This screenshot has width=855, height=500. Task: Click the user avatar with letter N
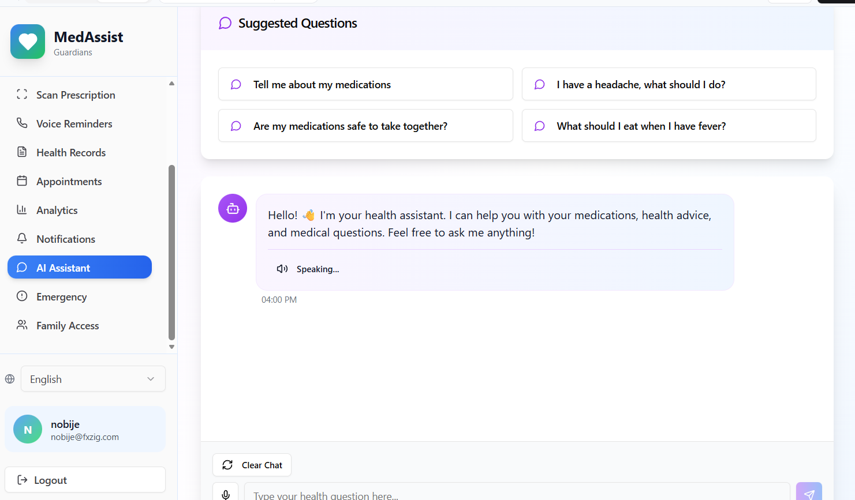[x=28, y=430]
